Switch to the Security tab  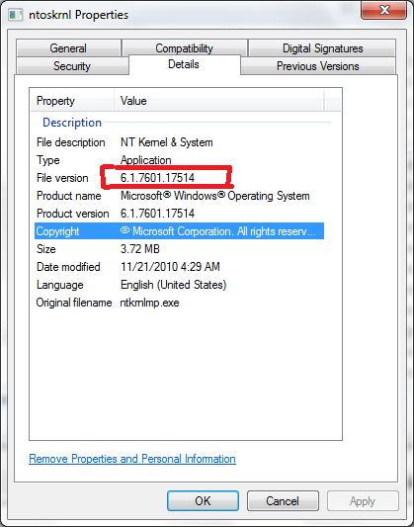click(x=72, y=66)
